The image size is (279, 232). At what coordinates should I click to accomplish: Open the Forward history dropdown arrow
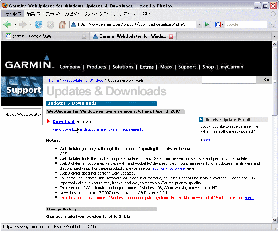[31, 24]
